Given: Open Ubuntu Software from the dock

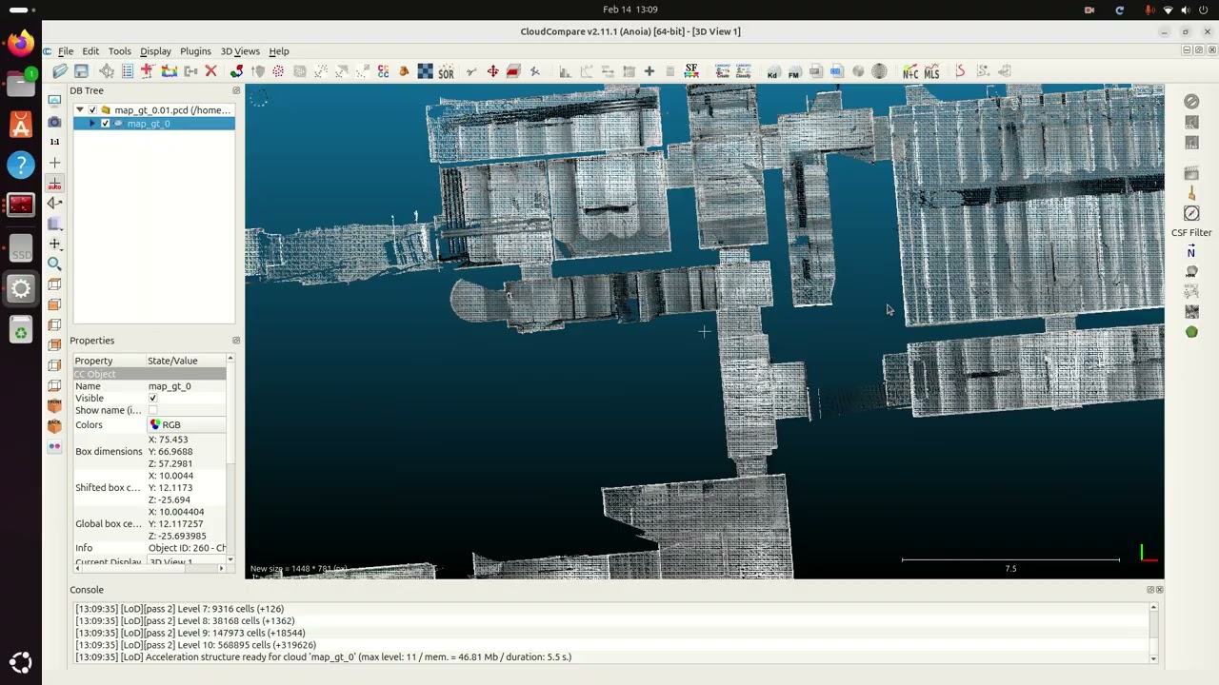Looking at the screenshot, I should (x=21, y=125).
